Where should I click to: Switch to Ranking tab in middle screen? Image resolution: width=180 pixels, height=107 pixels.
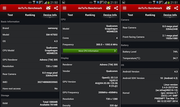tap(90, 15)
